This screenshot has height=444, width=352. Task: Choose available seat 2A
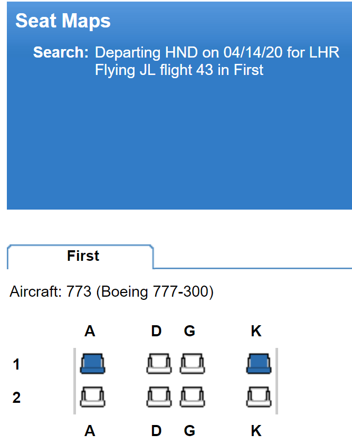[92, 397]
